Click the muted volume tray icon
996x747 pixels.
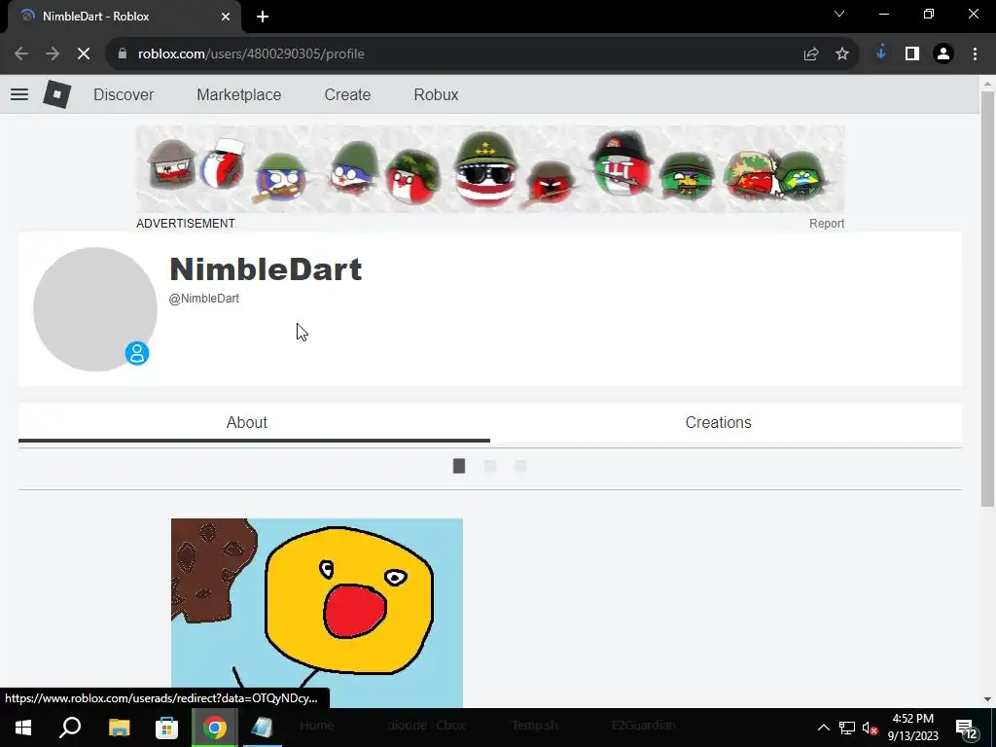pyautogui.click(x=870, y=728)
